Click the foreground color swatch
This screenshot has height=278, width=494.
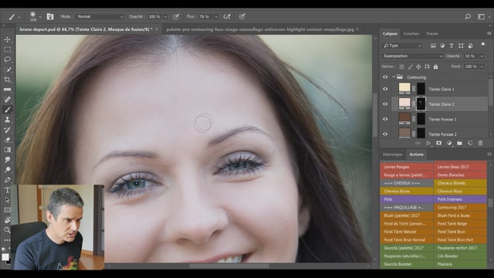coord(5,257)
